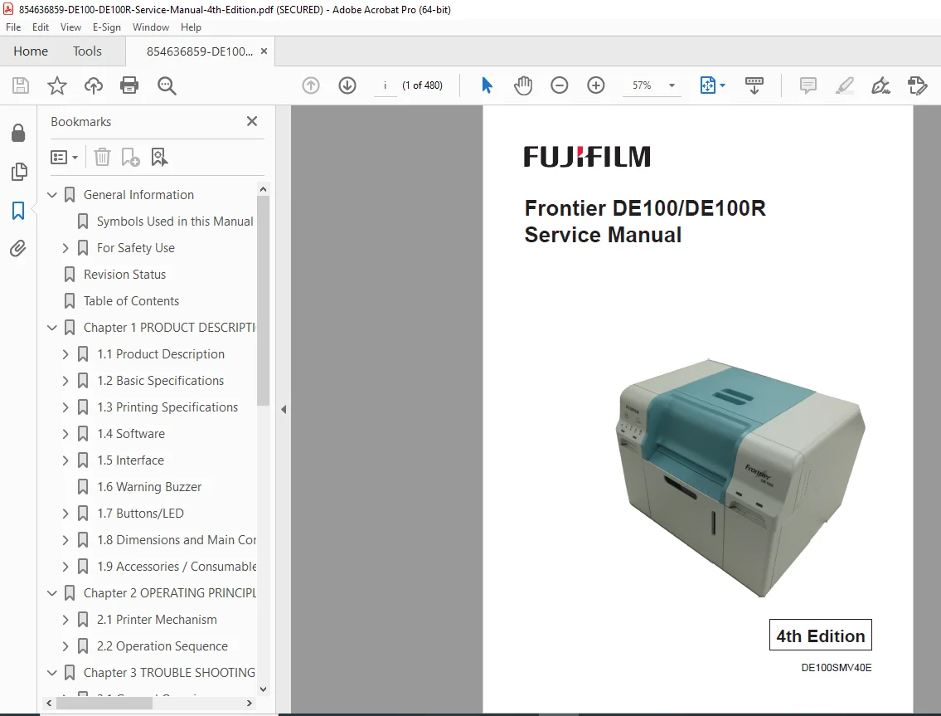The image size is (941, 716).
Task: Find the current bookmark icon
Action: coord(159,158)
